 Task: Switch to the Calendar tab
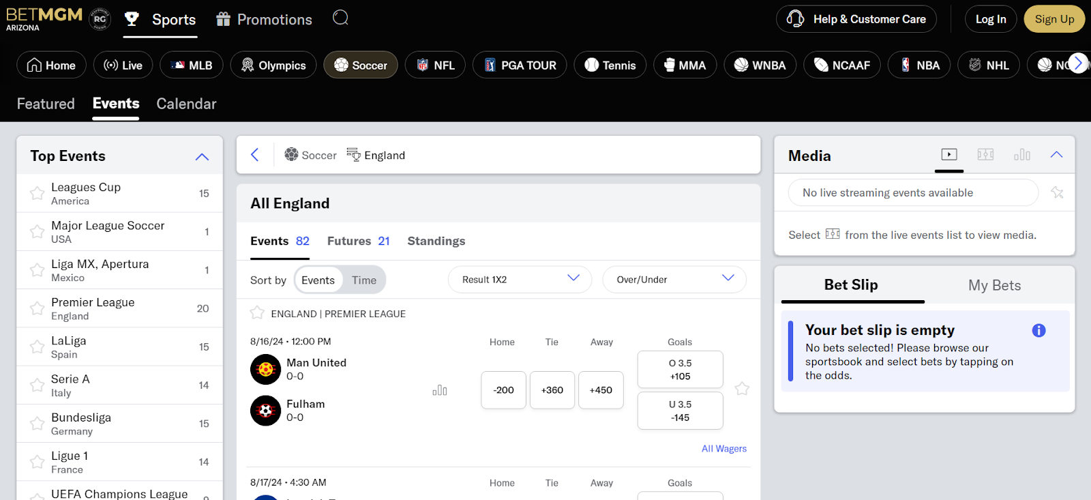point(186,104)
